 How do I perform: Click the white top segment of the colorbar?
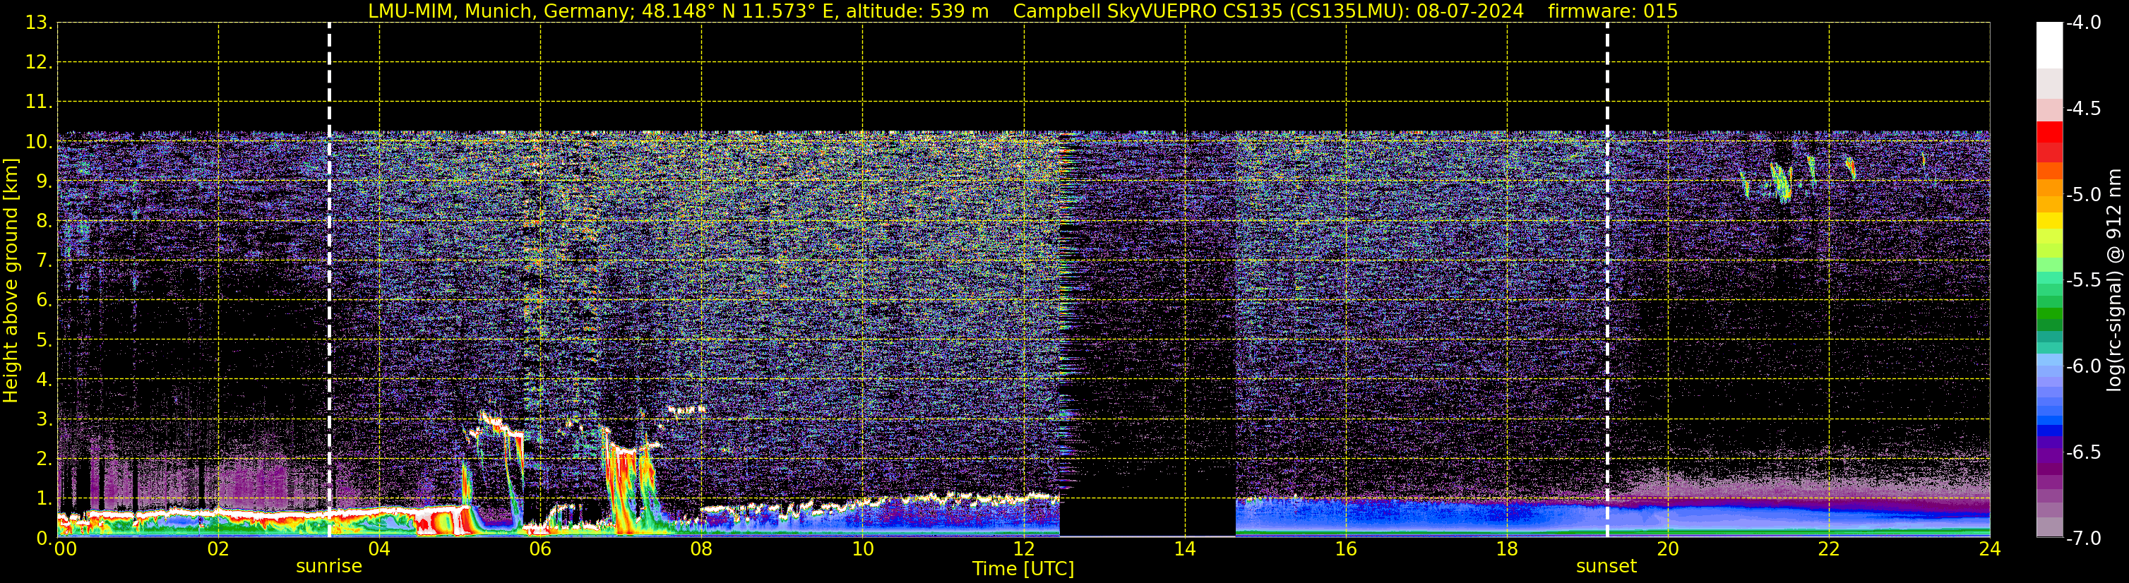[2050, 44]
